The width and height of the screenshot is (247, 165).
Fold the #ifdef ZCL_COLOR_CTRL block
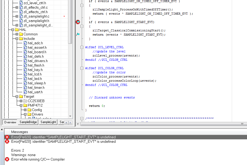point(82,68)
